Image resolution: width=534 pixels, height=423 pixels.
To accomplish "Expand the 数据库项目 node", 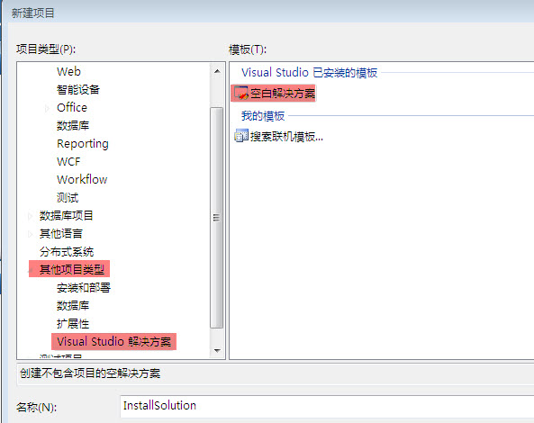I will [30, 216].
